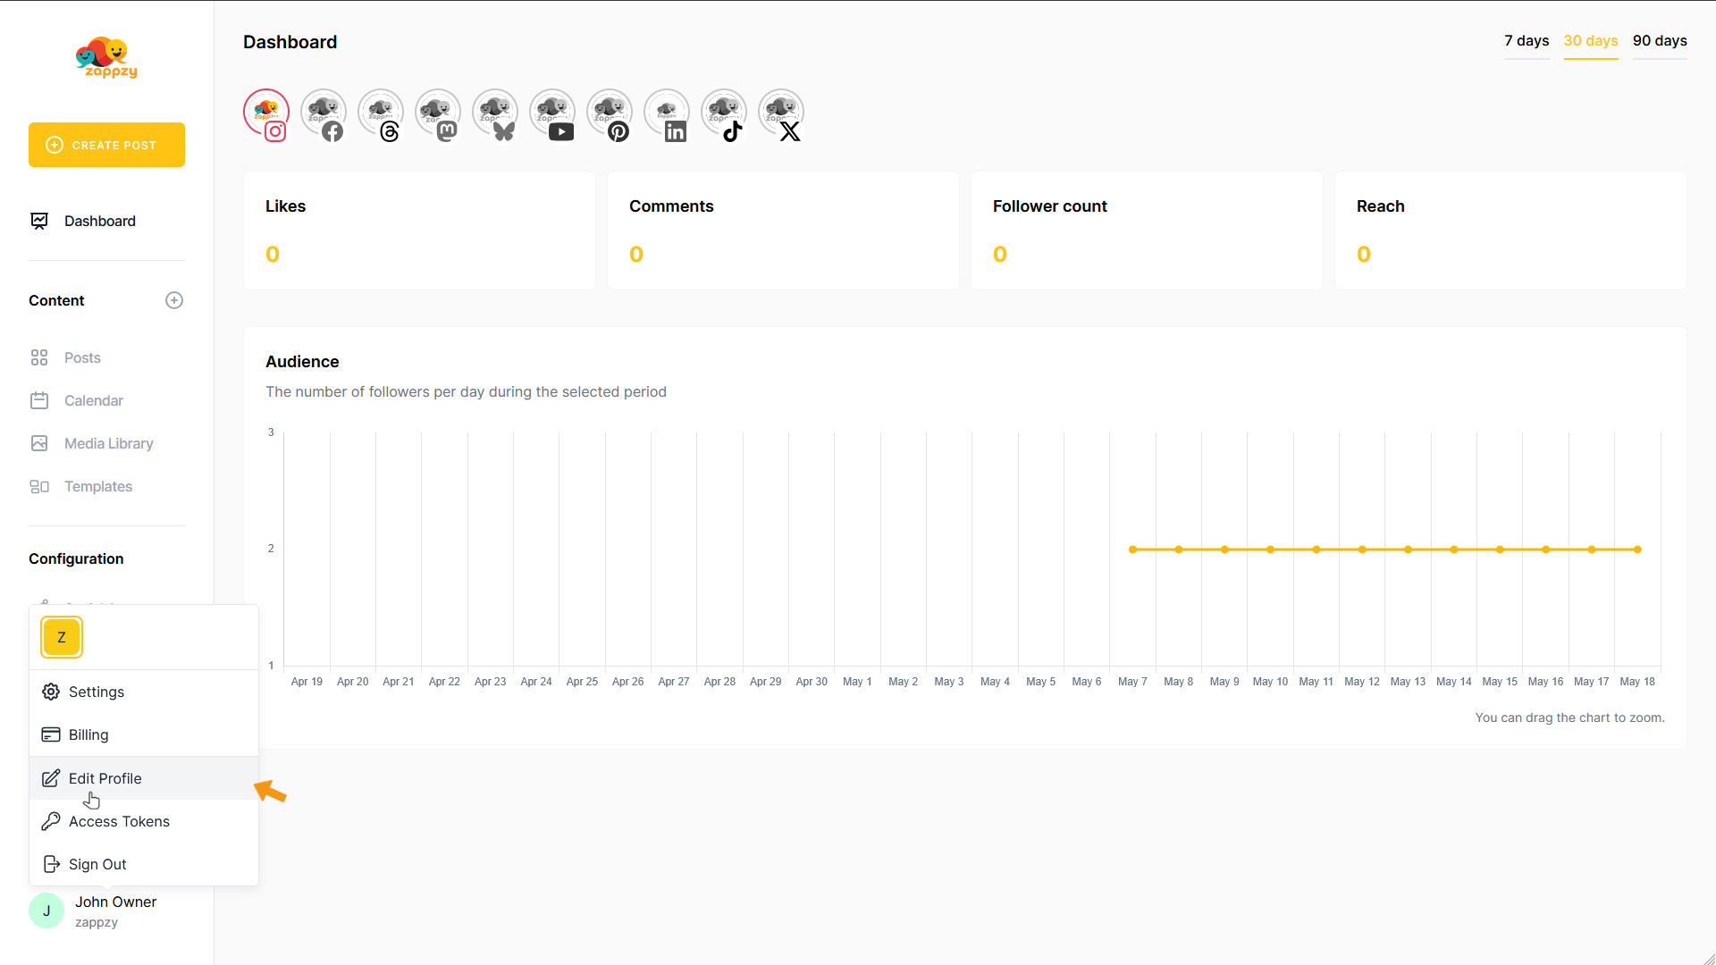Image resolution: width=1716 pixels, height=965 pixels.
Task: Go to Media Library page
Action: (108, 443)
